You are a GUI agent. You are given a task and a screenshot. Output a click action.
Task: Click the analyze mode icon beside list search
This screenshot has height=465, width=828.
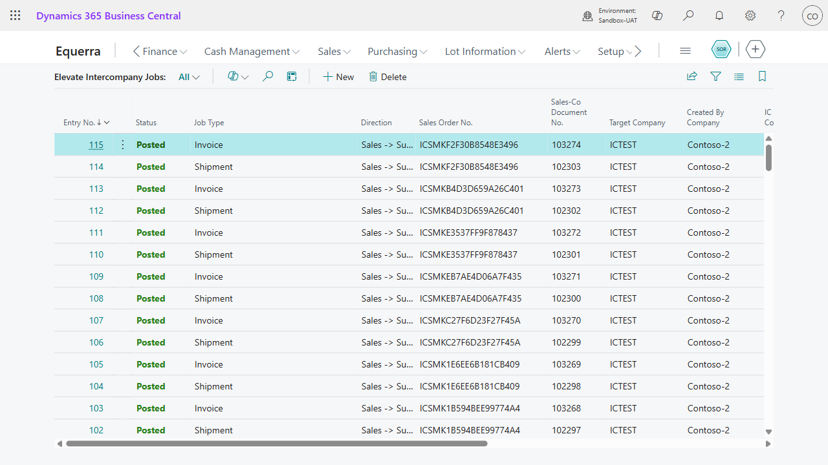click(292, 77)
